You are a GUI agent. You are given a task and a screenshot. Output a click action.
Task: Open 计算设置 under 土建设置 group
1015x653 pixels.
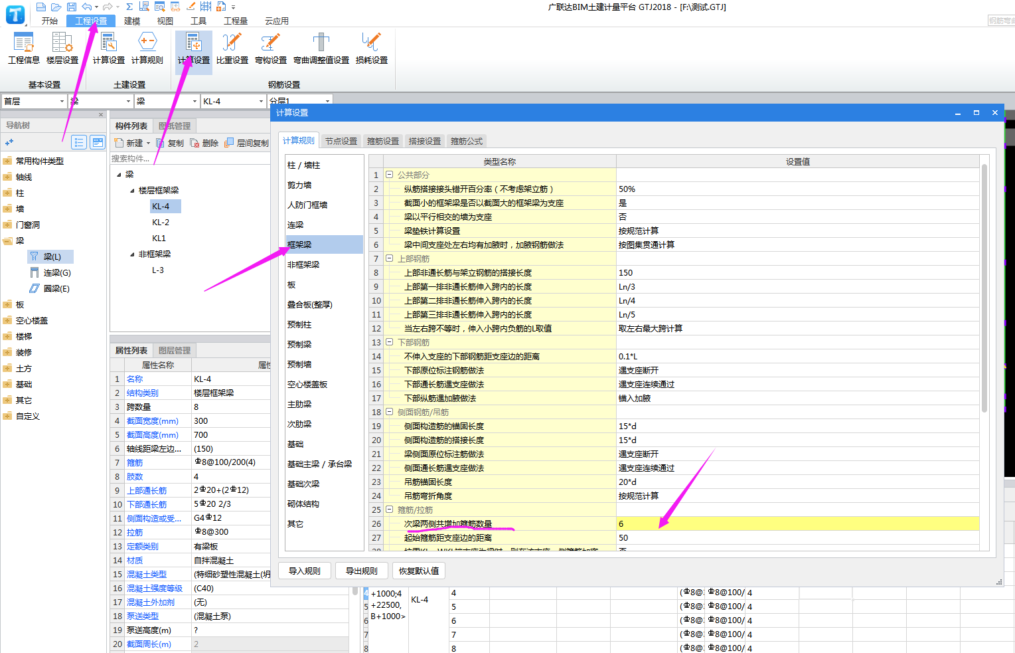[109, 48]
